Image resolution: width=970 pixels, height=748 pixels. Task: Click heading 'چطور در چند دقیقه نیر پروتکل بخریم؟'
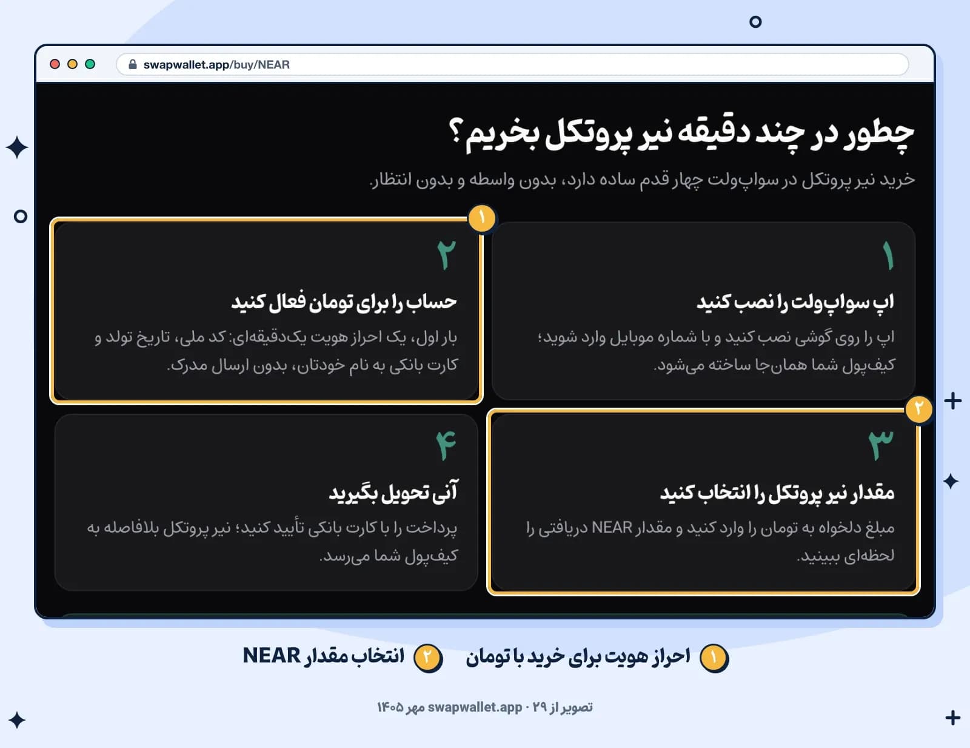click(x=681, y=133)
